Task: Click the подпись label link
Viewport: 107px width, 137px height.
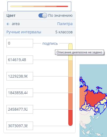Action: [x=50, y=43]
